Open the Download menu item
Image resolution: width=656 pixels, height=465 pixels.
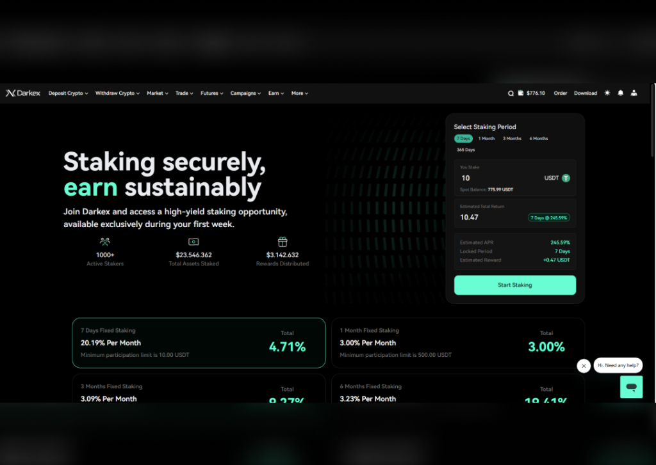[x=586, y=93]
